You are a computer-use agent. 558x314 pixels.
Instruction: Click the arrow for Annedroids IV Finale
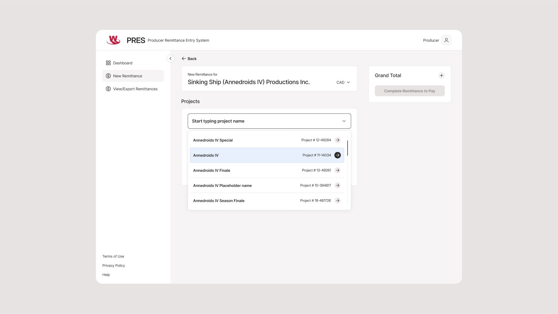(337, 170)
